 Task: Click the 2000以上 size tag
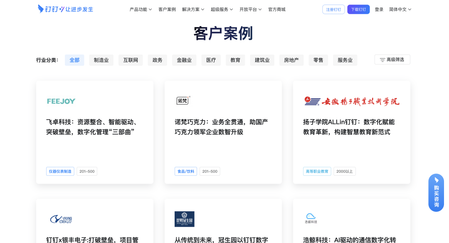(x=345, y=171)
